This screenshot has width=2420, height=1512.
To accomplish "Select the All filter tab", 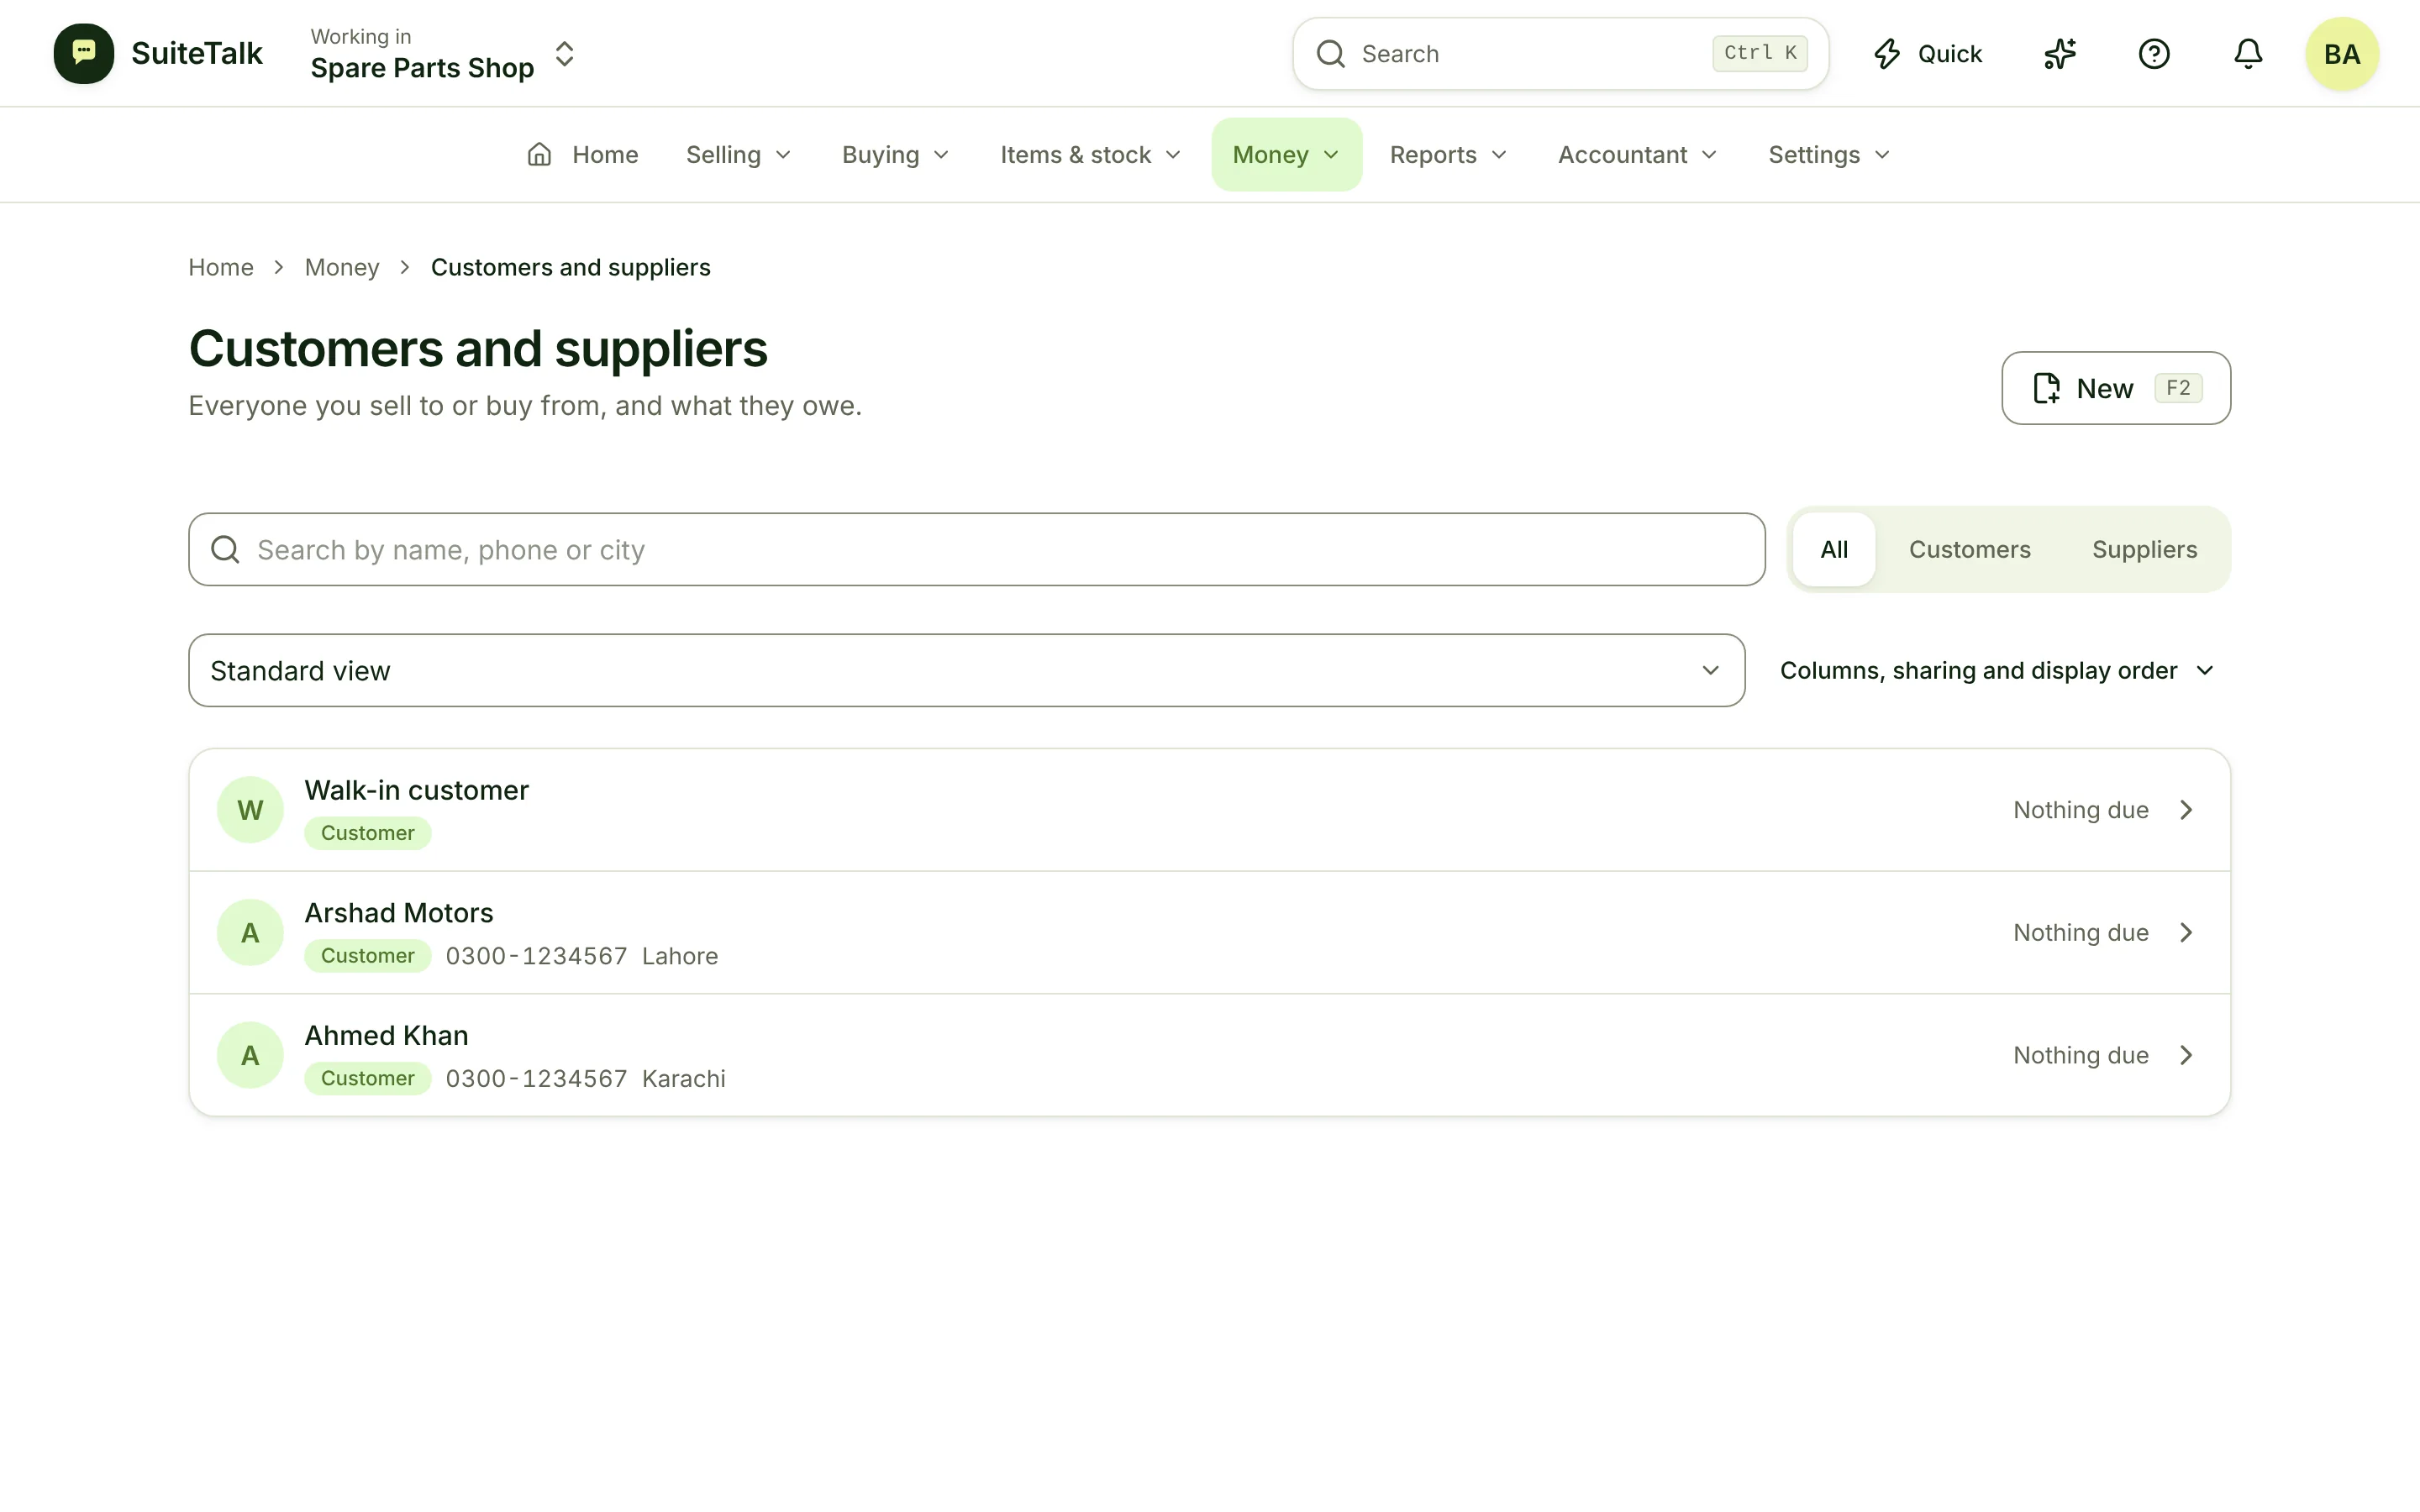I will pos(1834,550).
